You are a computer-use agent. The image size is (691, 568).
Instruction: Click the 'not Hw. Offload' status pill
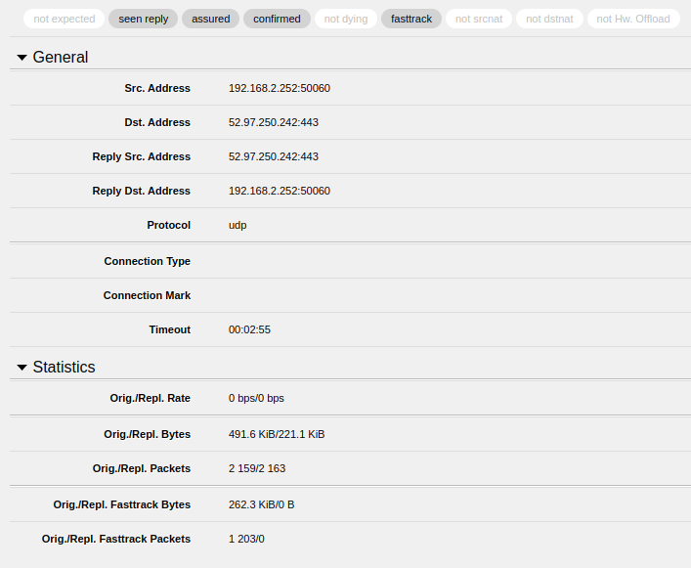[x=633, y=19]
